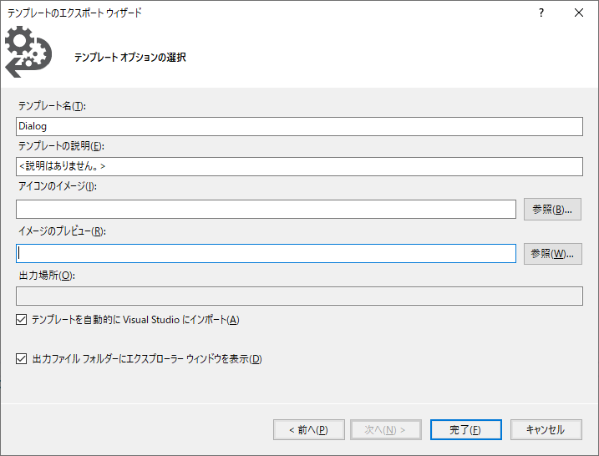Click the greyed-out 出力場所 field

click(299, 296)
